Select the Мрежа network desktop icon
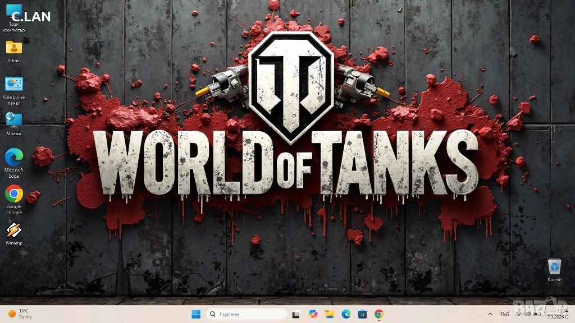The height and width of the screenshot is (323, 575). click(x=14, y=121)
